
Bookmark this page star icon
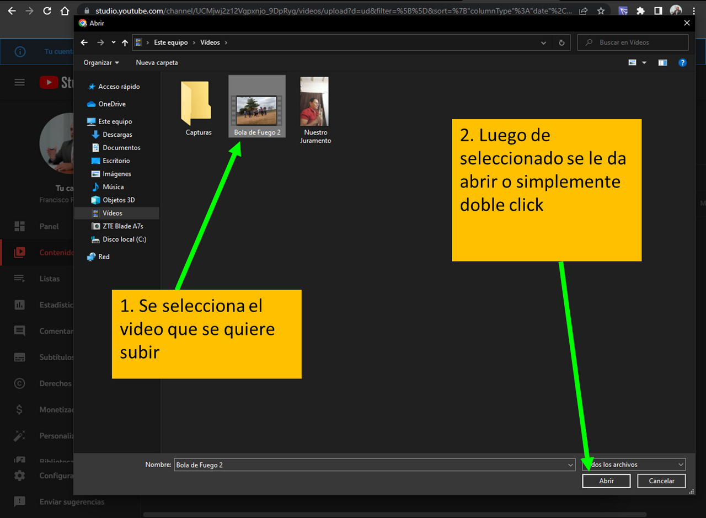pos(601,10)
